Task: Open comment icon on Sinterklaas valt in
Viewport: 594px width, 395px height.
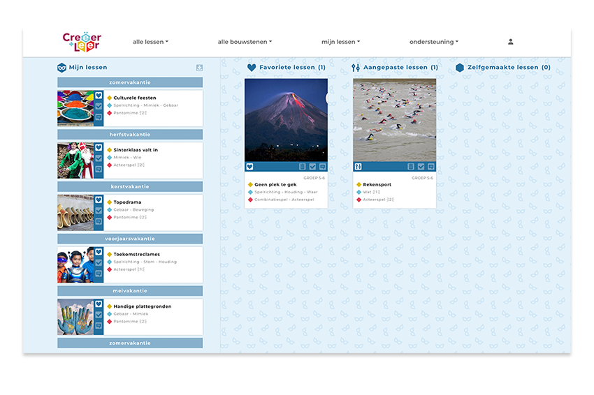Action: [99, 170]
